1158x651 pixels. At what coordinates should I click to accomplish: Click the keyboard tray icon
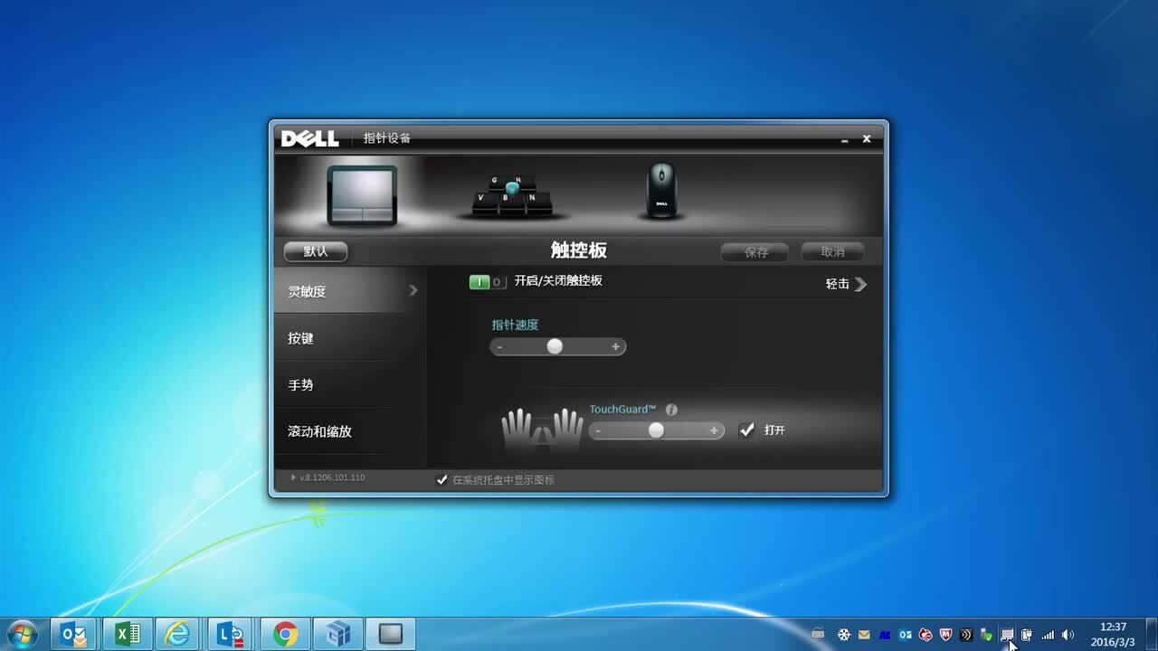819,635
